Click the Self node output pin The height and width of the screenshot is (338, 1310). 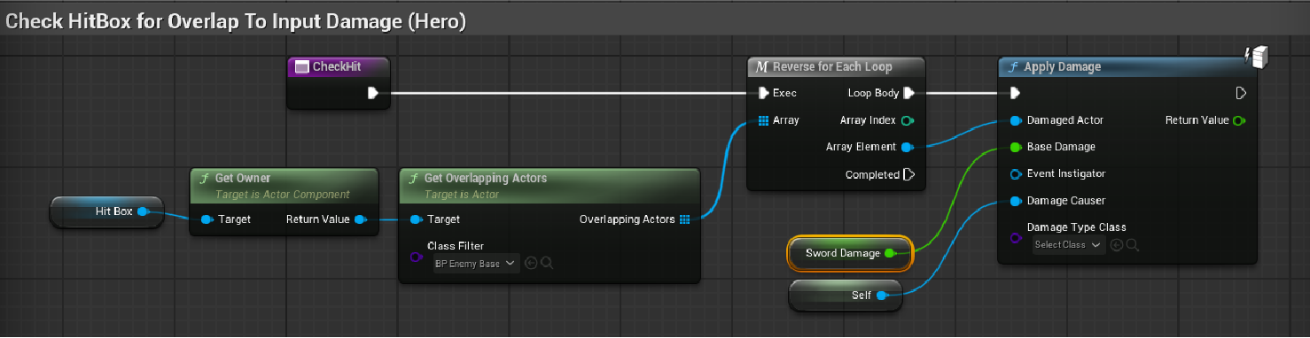pyautogui.click(x=882, y=296)
